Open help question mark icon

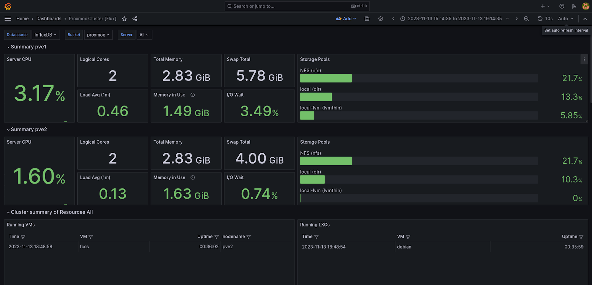[562, 6]
